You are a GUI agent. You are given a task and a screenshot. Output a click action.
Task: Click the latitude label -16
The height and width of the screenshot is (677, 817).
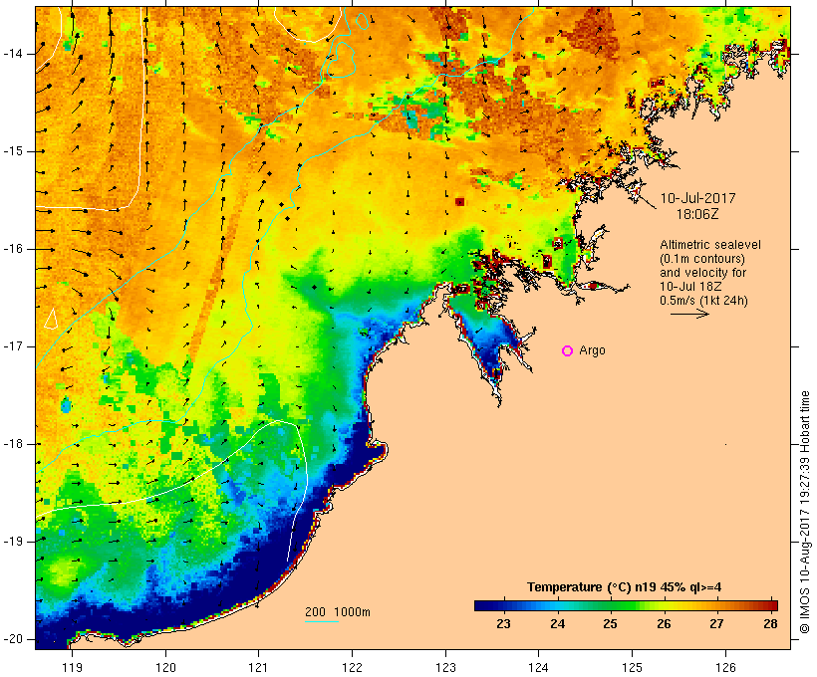click(x=13, y=249)
